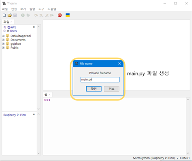Image resolution: width=192 pixels, height=161 pixels.
Task: Close the 쉘 shell tab
Action: (x=50, y=95)
